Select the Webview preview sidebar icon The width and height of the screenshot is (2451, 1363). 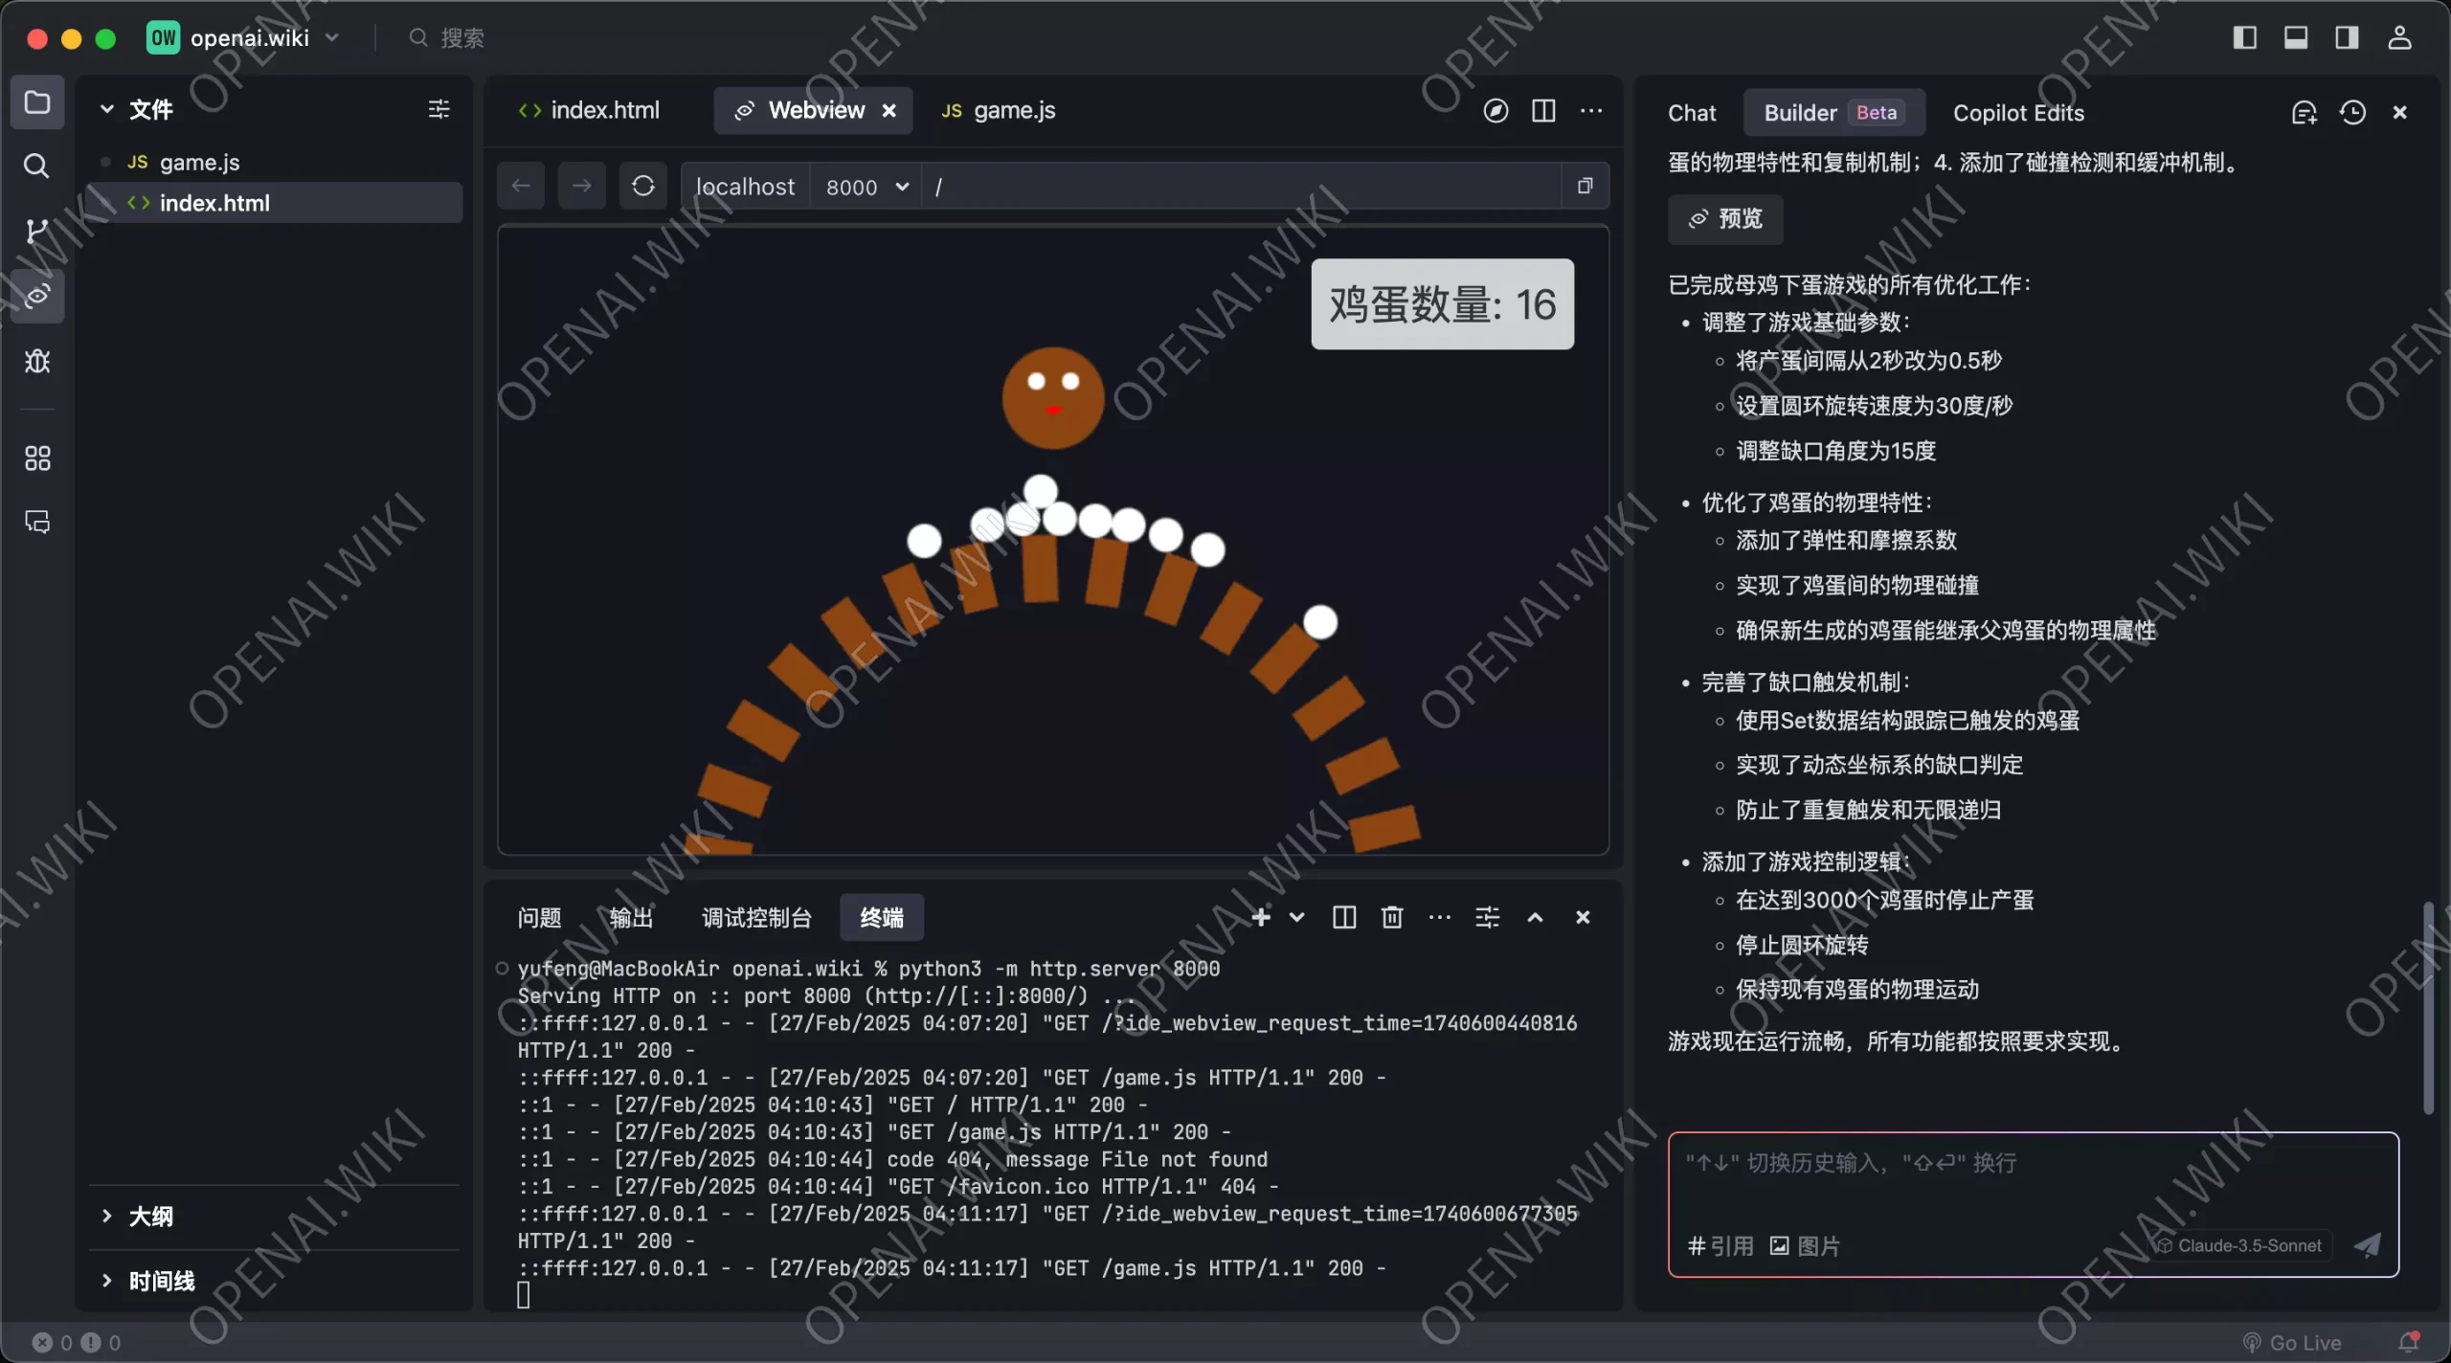(36, 296)
